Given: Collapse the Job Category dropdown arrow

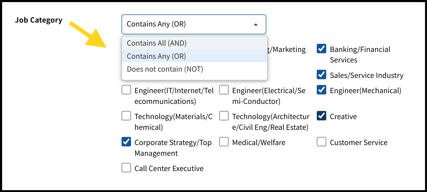Looking at the screenshot, I should click(x=255, y=24).
